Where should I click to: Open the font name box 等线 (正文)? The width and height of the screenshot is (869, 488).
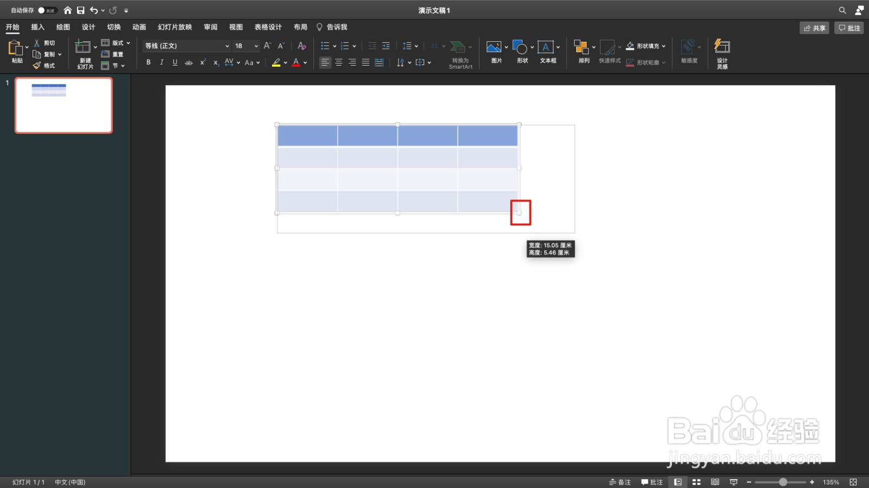point(186,46)
